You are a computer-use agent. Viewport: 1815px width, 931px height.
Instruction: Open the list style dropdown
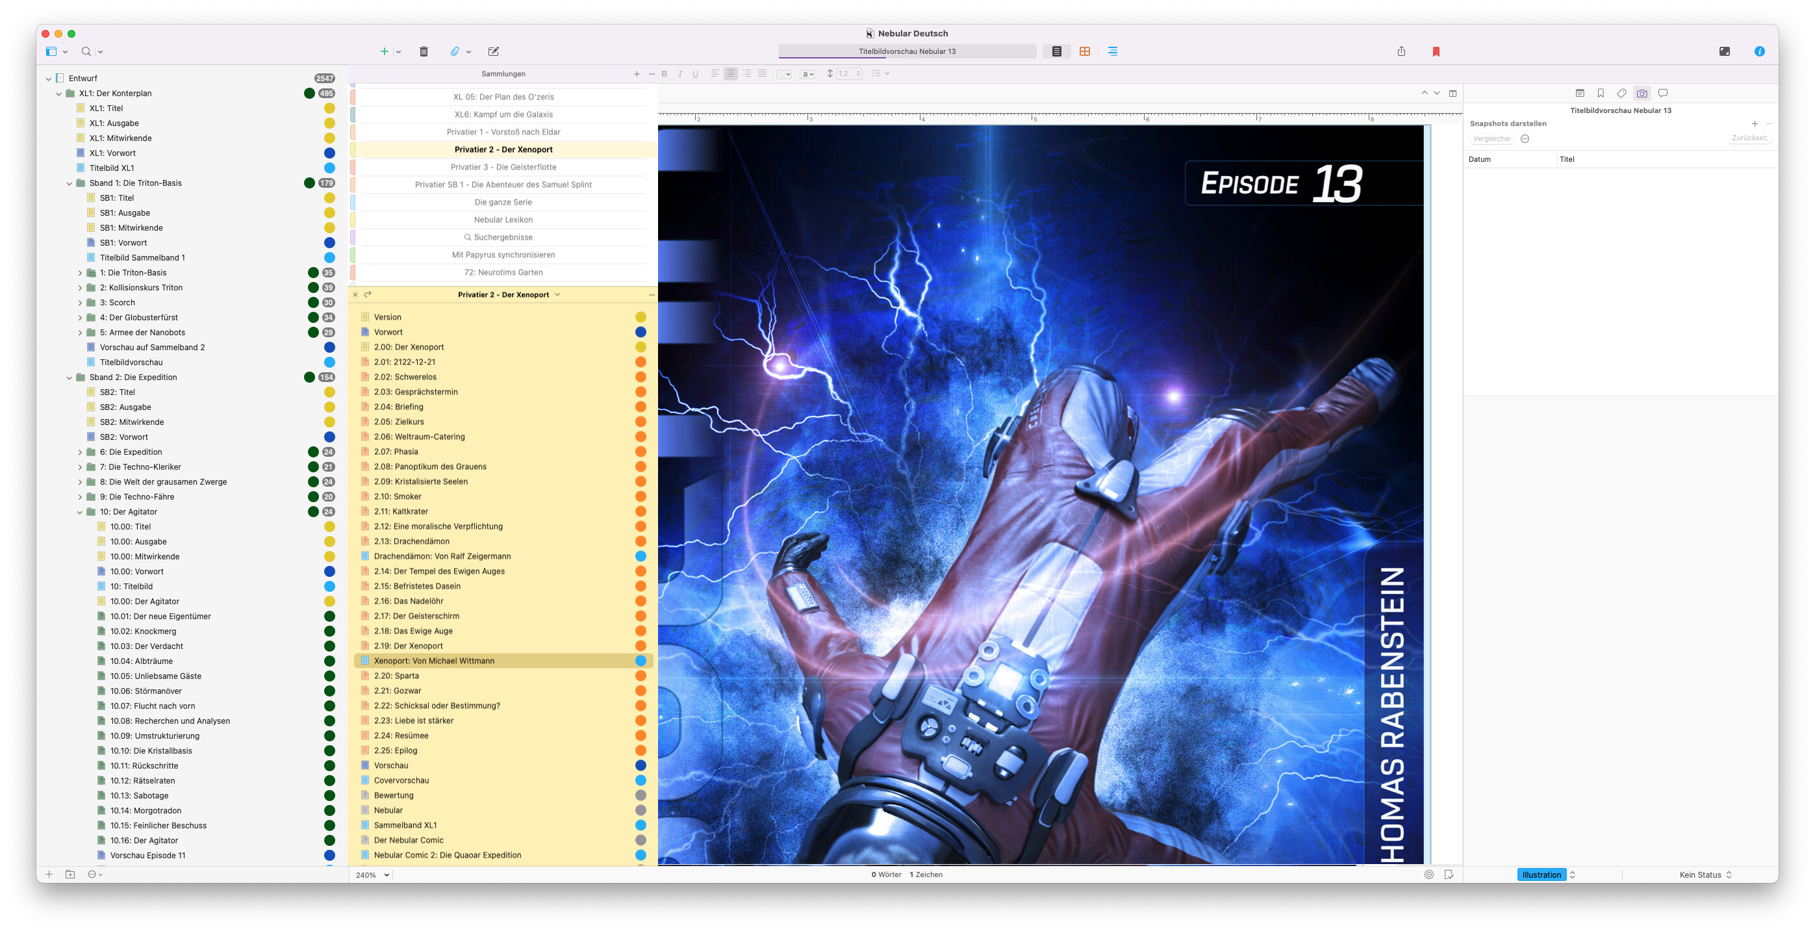coord(880,73)
